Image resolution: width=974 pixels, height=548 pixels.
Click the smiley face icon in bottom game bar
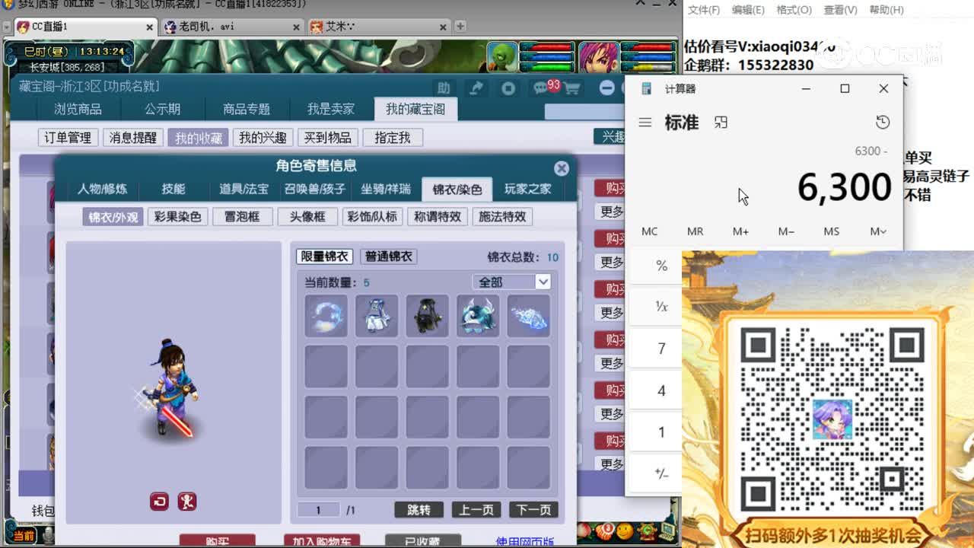point(623,530)
